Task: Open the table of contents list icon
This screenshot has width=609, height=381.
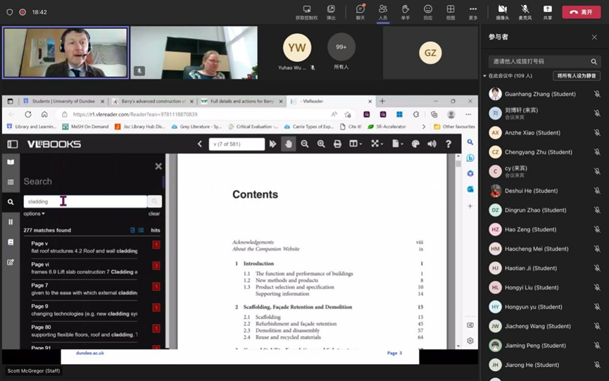Action: tap(11, 182)
